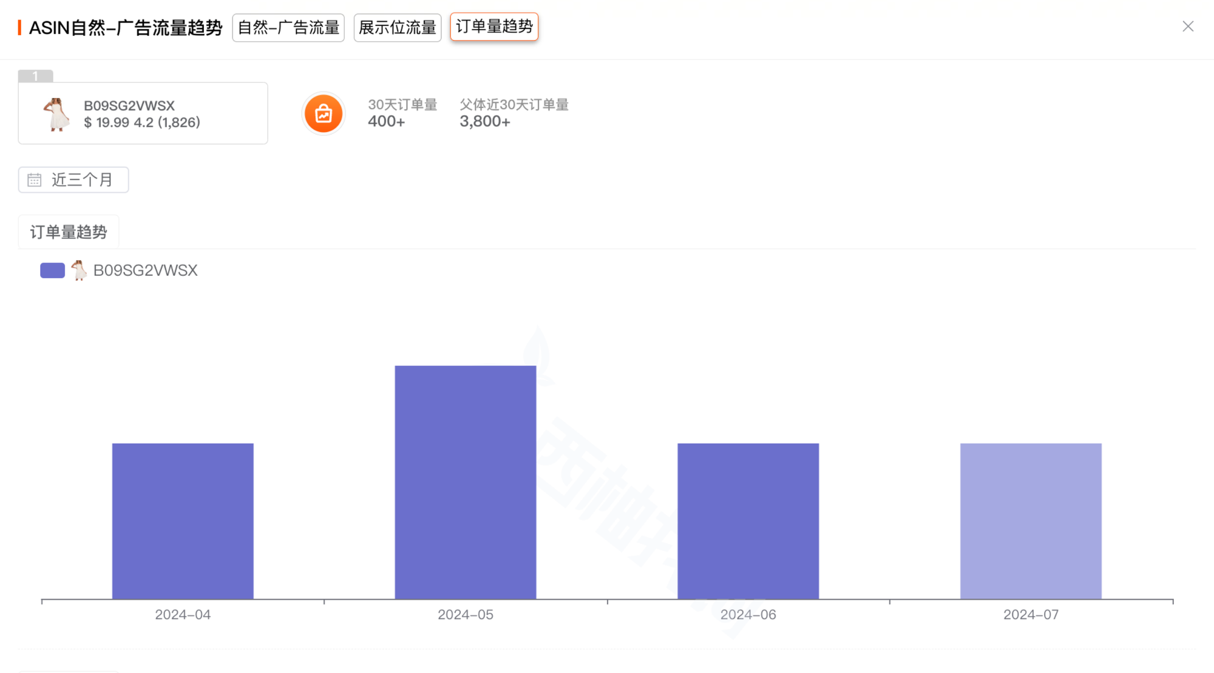Image resolution: width=1214 pixels, height=673 pixels.
Task: Switch to the 展示位流量 tab
Action: (x=397, y=28)
